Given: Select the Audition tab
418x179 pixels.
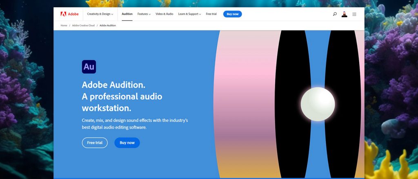Looking at the screenshot, I should 127,14.
